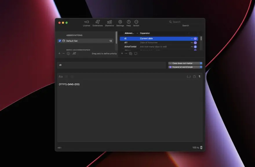Click the abbreviations list scrollbar
255x167 pixels.
[201, 39]
